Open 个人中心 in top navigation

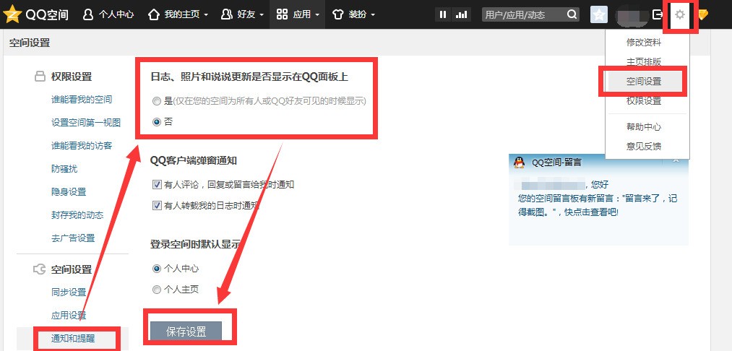point(116,14)
